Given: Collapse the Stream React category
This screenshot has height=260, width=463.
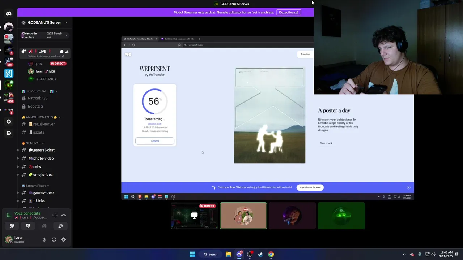Looking at the screenshot, I should [35, 186].
